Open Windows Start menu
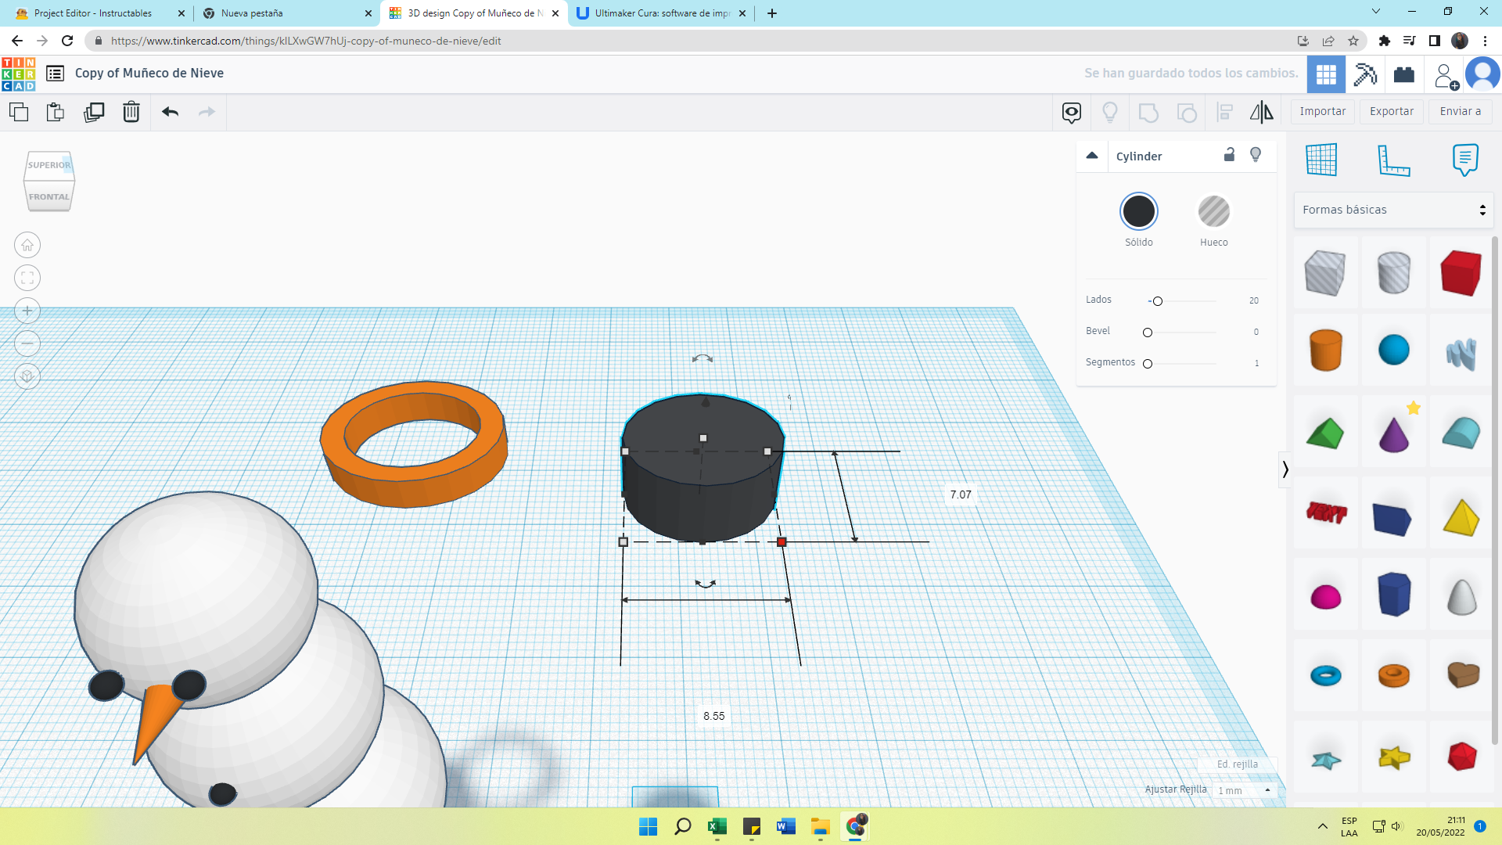Viewport: 1502px width, 845px height. 648,826
